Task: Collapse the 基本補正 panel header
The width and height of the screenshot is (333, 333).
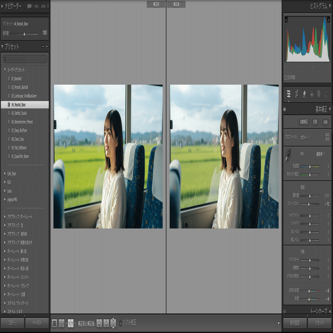Action: (x=330, y=109)
